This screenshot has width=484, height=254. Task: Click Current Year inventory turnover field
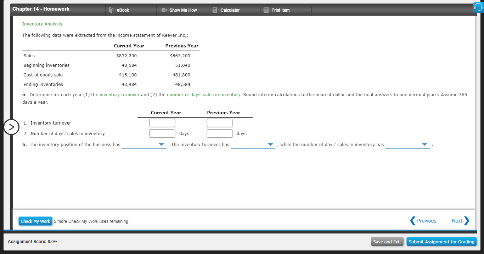pyautogui.click(x=162, y=123)
